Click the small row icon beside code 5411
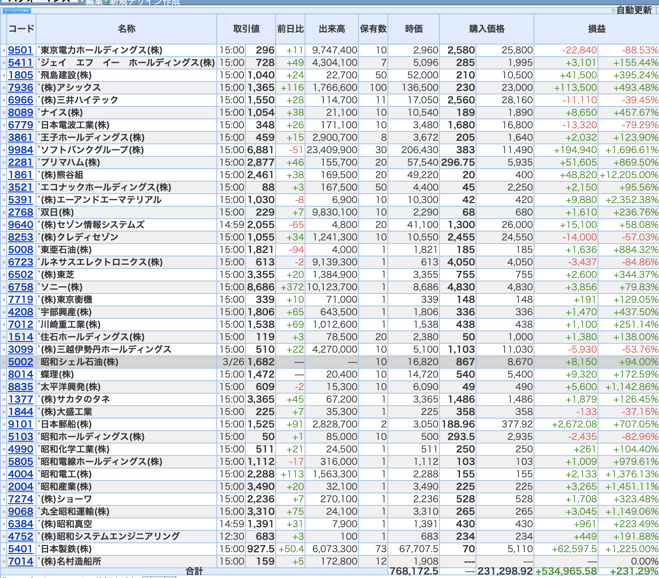This screenshot has height=578, width=659. click(x=4, y=63)
